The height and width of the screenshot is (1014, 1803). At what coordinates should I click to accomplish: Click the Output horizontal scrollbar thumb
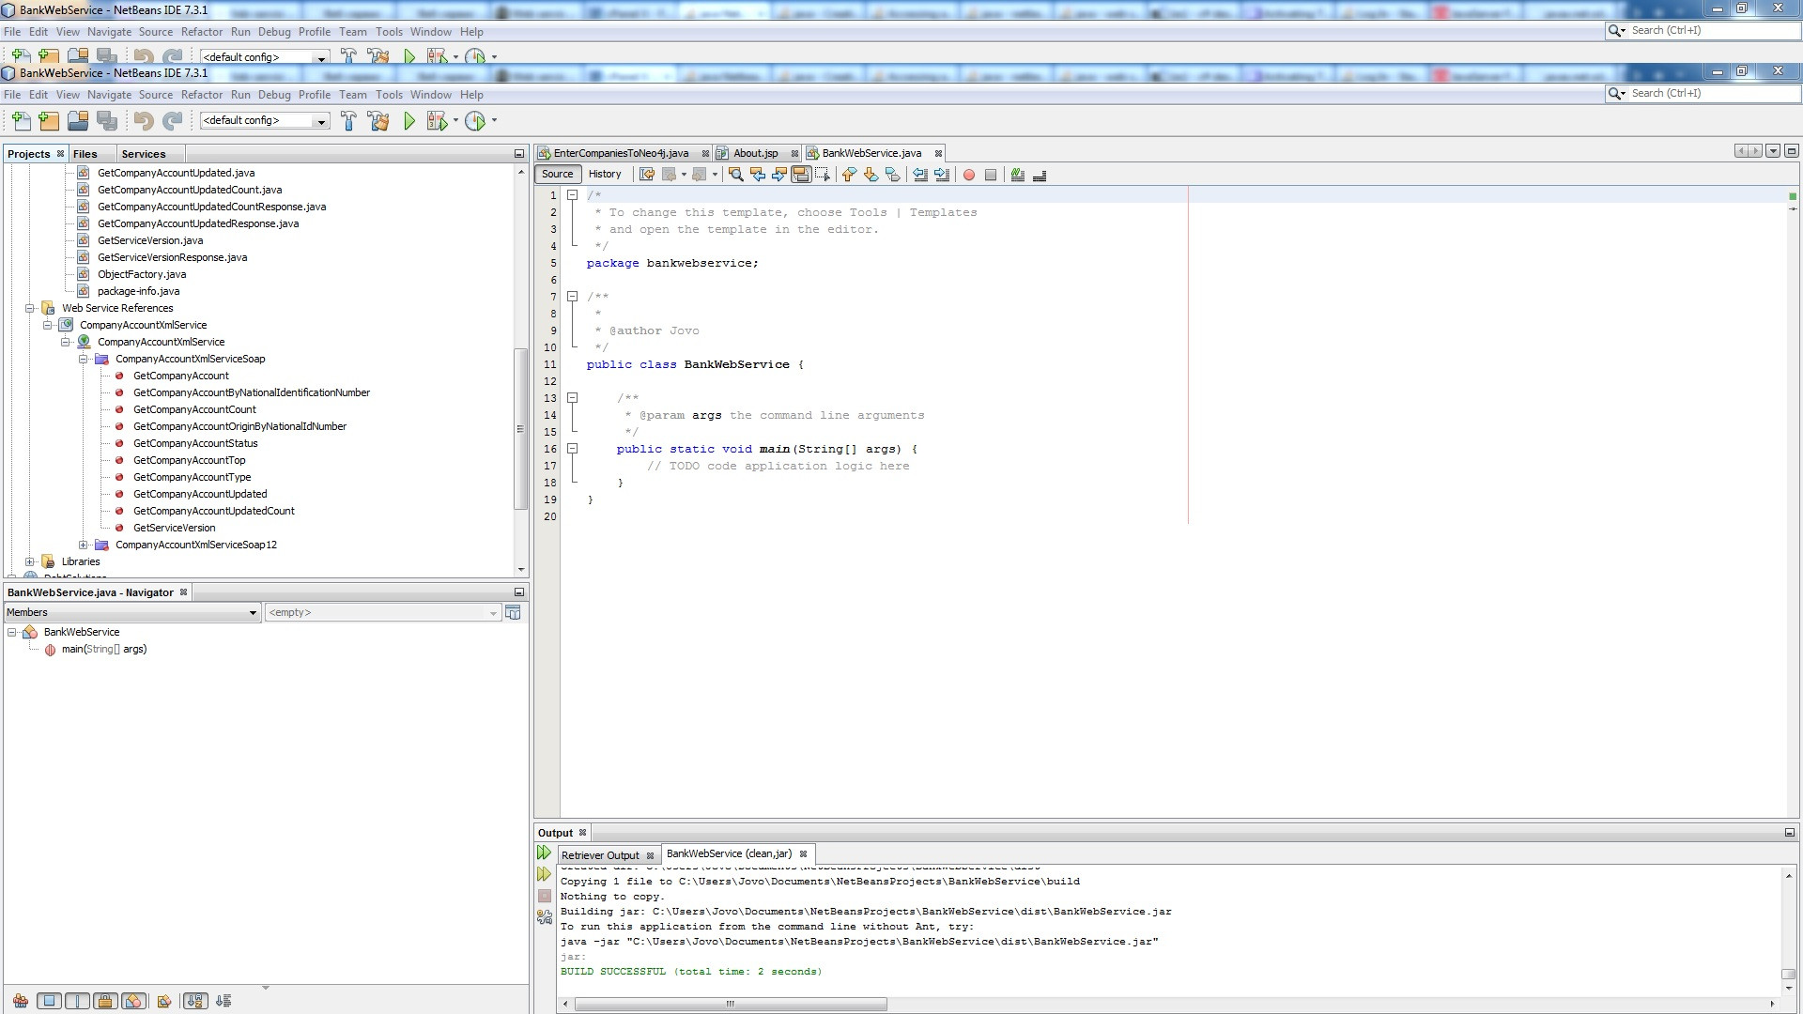[x=731, y=1004]
